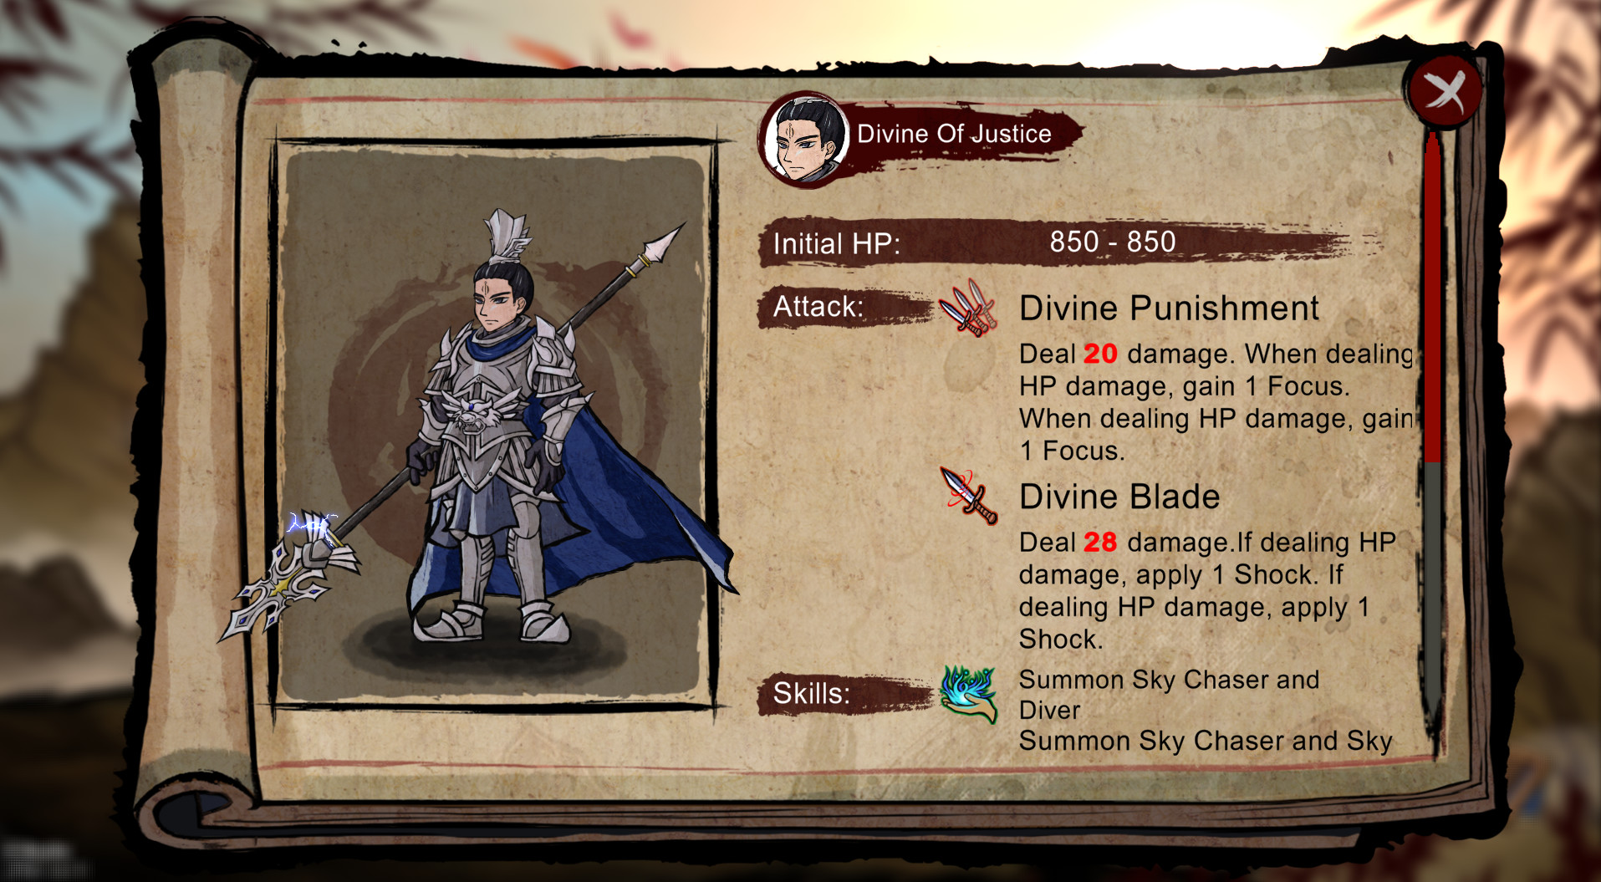The width and height of the screenshot is (1601, 882).
Task: Click the Divine Punishment triple-dagger icon
Action: [x=968, y=308]
